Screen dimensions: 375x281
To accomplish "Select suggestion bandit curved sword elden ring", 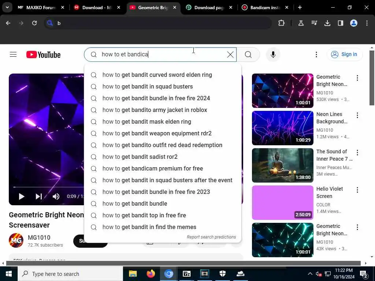I will (x=163, y=75).
